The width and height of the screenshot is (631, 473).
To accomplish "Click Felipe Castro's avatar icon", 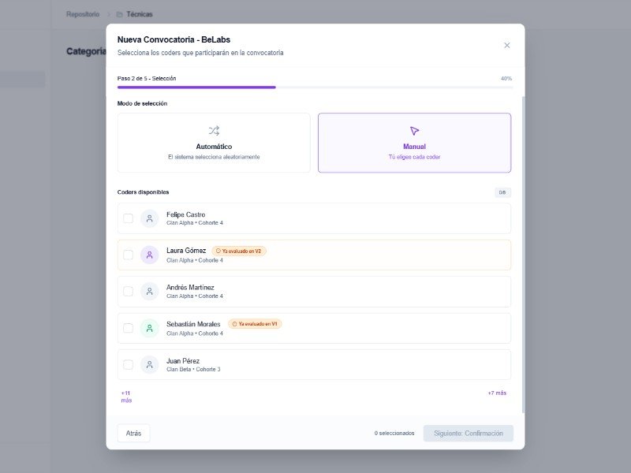I will click(x=150, y=218).
